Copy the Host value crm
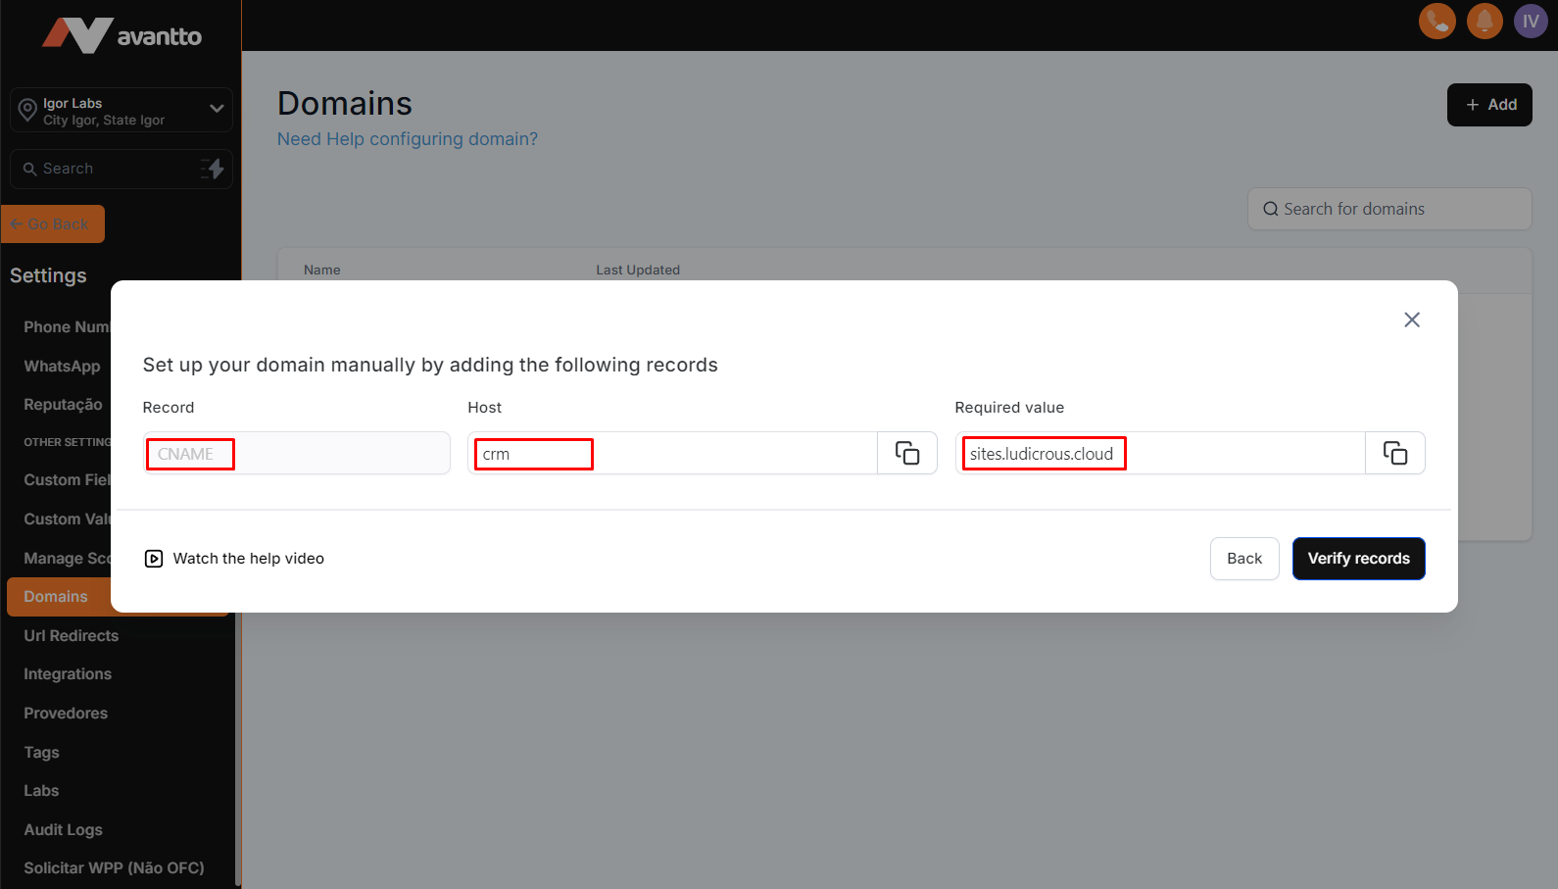Viewport: 1558px width, 889px height. pyautogui.click(x=906, y=453)
